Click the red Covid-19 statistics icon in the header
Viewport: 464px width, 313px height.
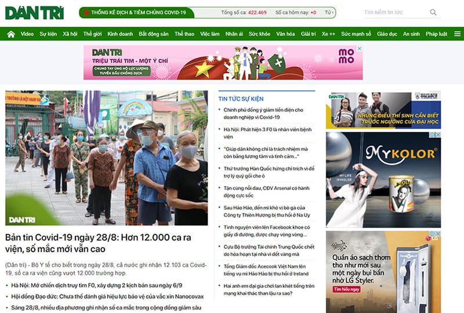[86, 12]
